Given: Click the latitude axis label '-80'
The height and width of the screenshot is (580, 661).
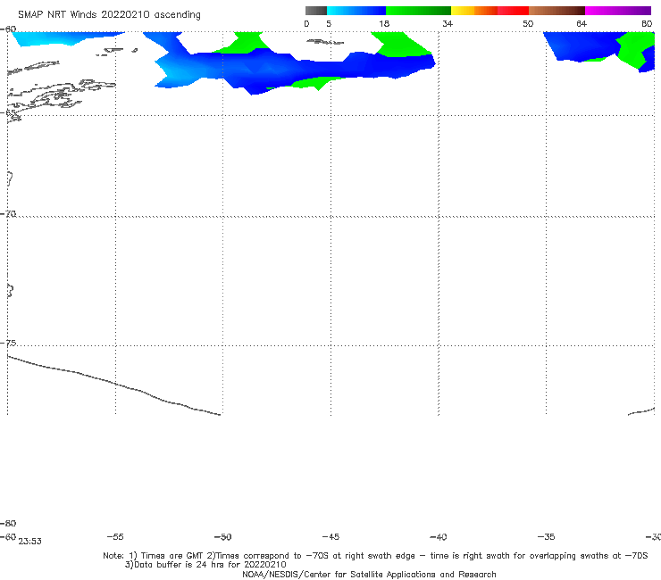Looking at the screenshot, I should 8,523.
